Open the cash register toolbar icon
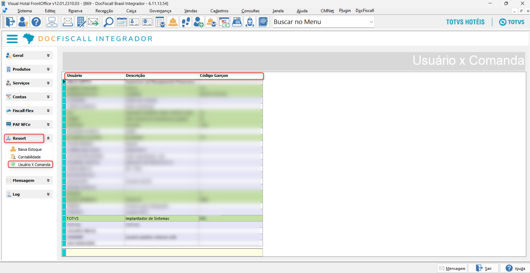This screenshot has height=273, width=530. click(237, 22)
